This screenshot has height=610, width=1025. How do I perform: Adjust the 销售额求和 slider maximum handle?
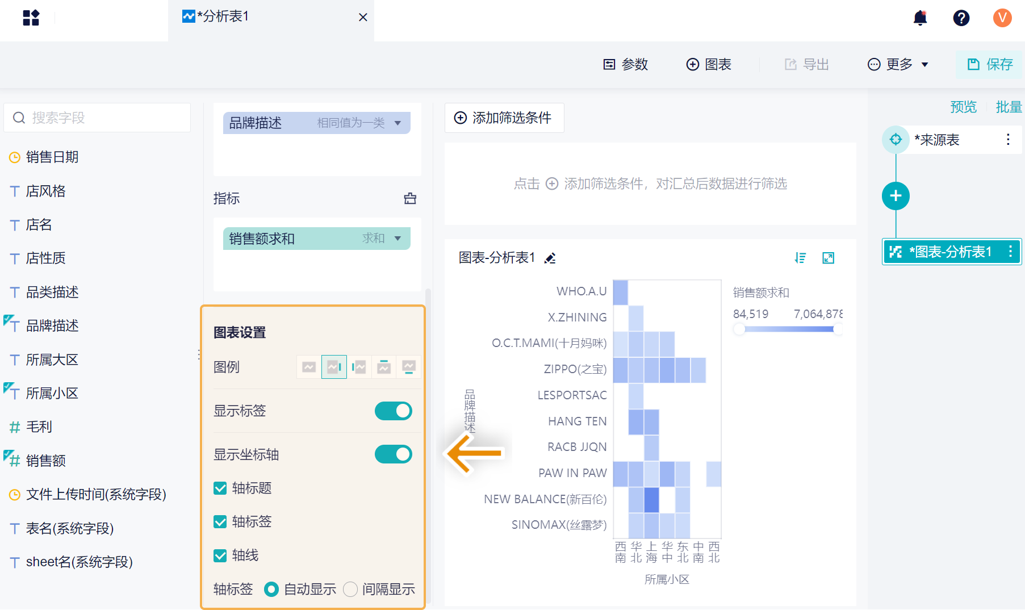click(x=838, y=329)
